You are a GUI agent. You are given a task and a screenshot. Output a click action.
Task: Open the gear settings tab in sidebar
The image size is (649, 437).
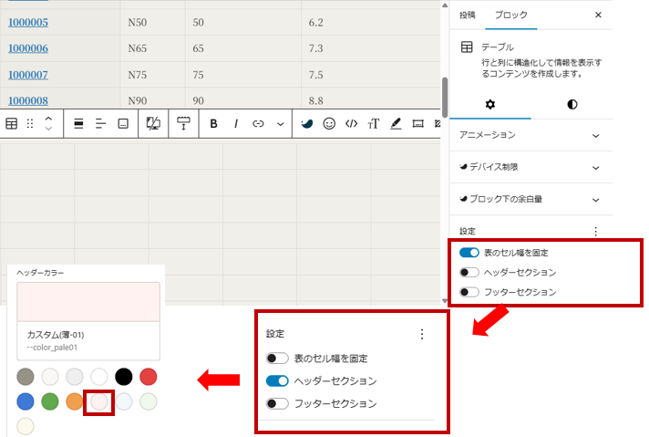[490, 104]
